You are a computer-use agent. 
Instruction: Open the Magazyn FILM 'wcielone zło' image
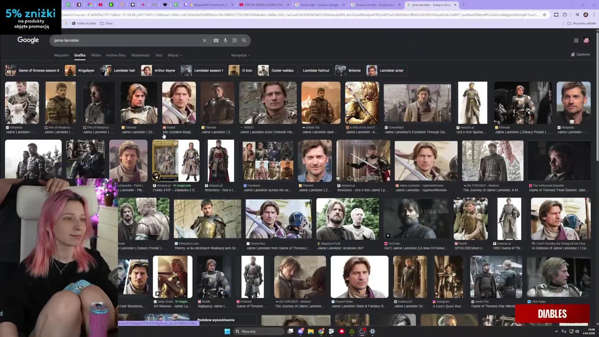[348, 219]
